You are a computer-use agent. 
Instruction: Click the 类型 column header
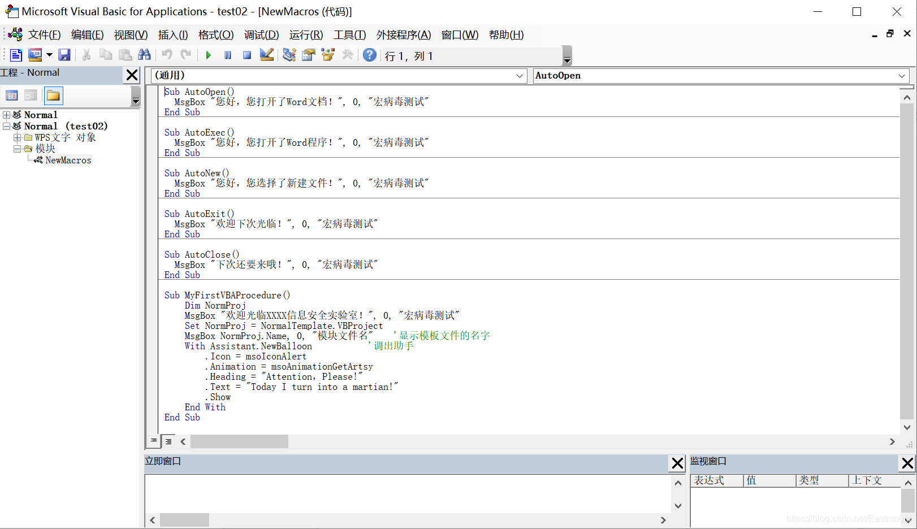(822, 480)
